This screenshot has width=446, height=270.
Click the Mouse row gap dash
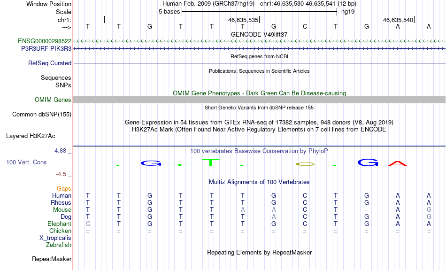coord(367,210)
